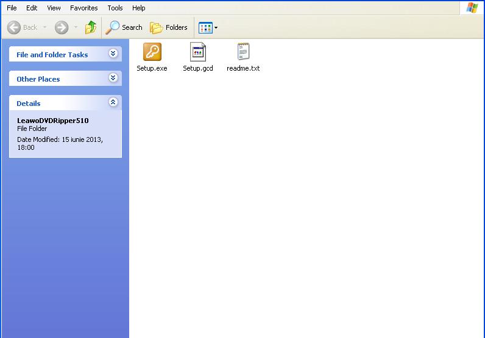Click the Setup.gcd file name
This screenshot has width=485, height=338.
tap(198, 68)
